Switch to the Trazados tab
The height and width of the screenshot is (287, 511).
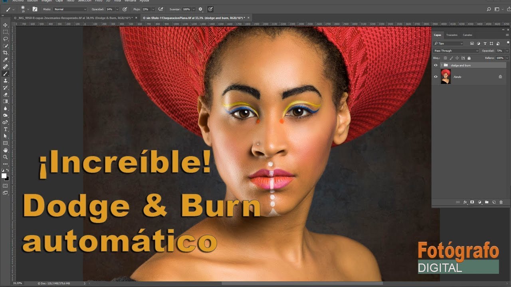tap(452, 35)
